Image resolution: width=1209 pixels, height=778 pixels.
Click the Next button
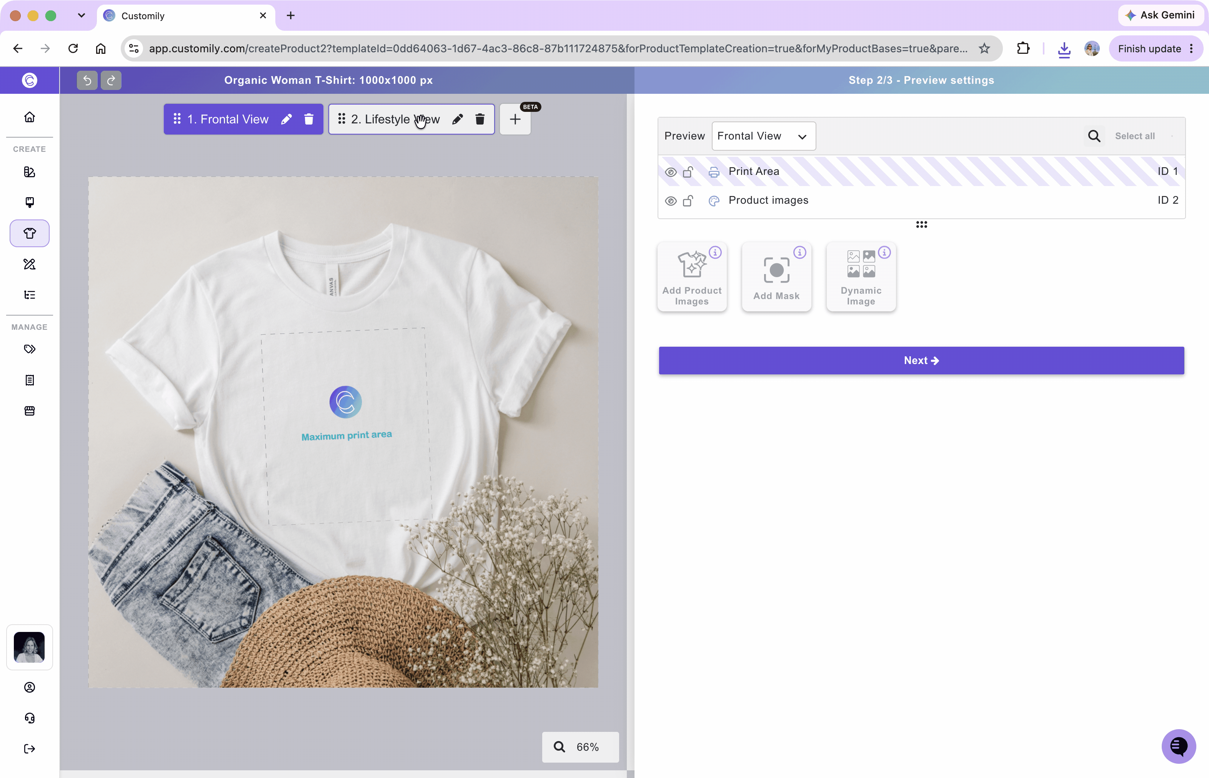[921, 360]
